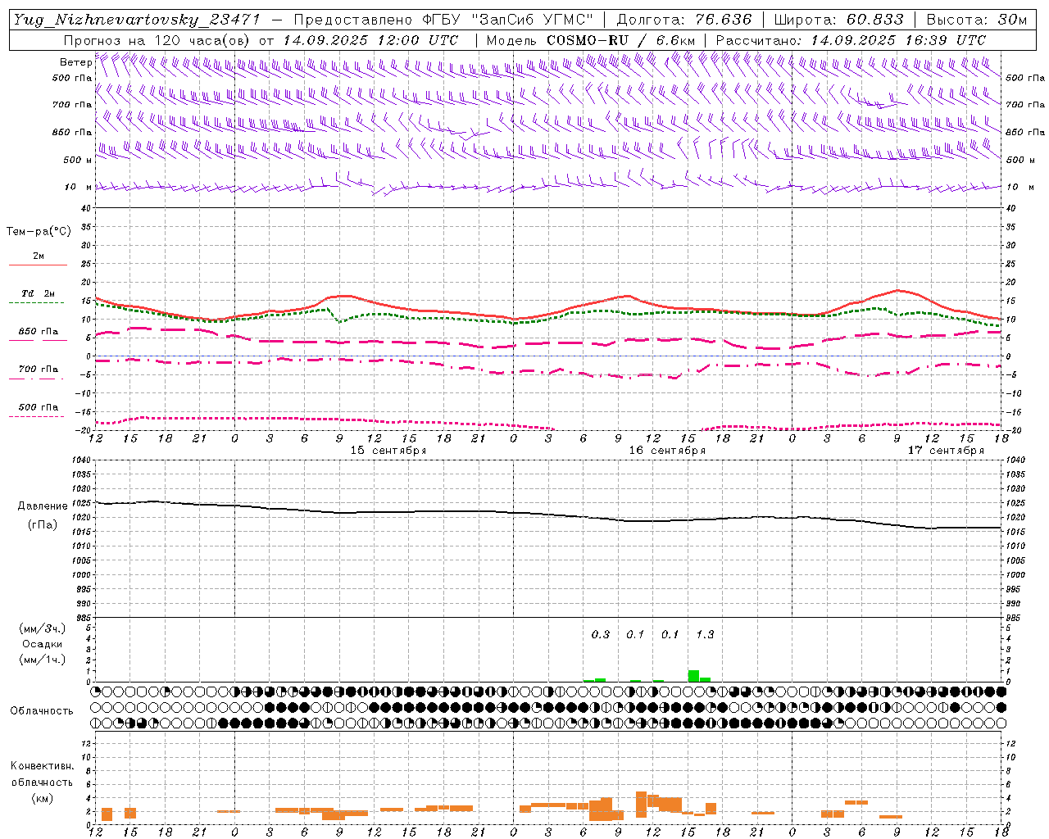
Task: Click the (км) unit under convective cloud label
Action: [x=42, y=797]
